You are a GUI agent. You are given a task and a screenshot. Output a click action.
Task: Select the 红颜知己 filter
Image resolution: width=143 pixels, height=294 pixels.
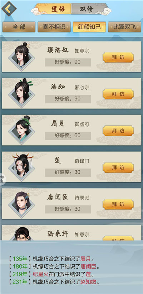point(89,27)
